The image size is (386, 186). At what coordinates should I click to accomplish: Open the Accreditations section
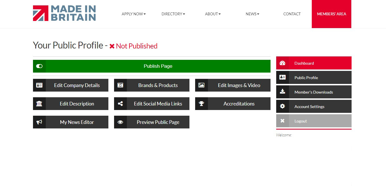pyautogui.click(x=233, y=103)
